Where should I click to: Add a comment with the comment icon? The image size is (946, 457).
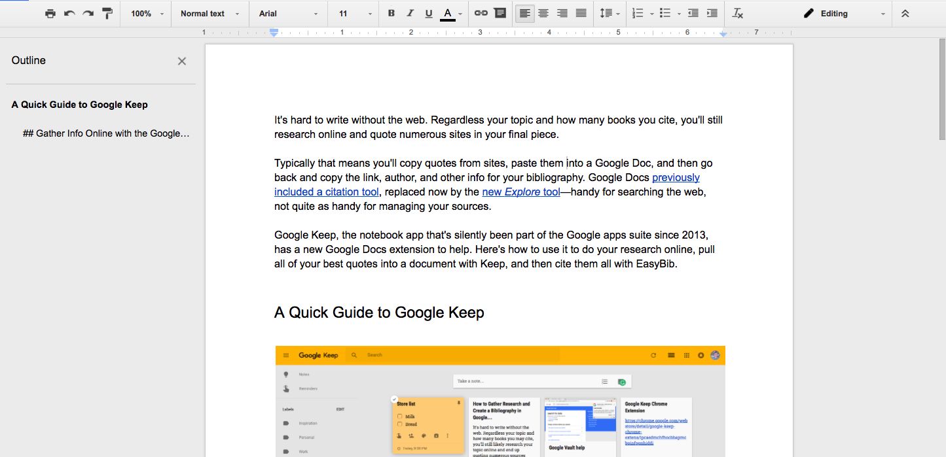(x=500, y=13)
